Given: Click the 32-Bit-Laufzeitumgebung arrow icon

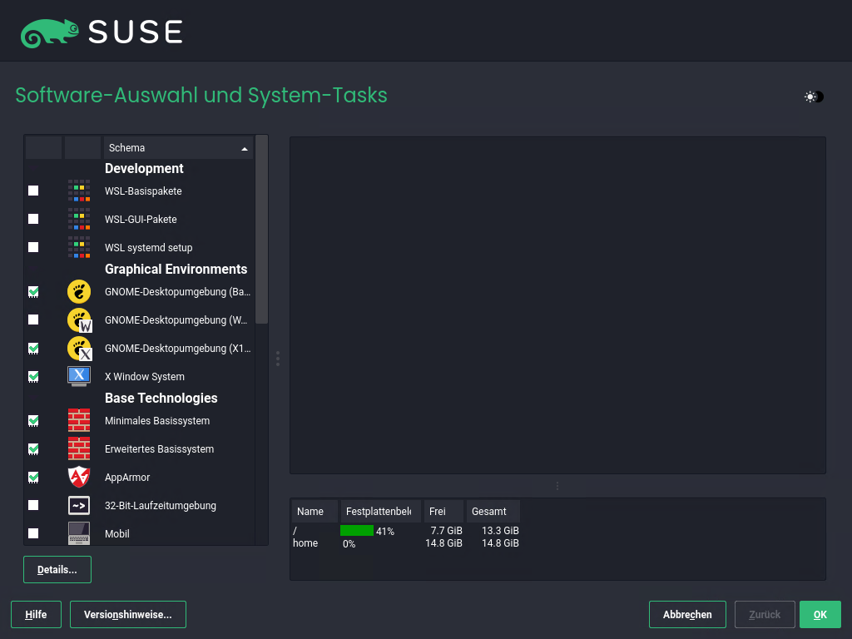Looking at the screenshot, I should click(78, 505).
